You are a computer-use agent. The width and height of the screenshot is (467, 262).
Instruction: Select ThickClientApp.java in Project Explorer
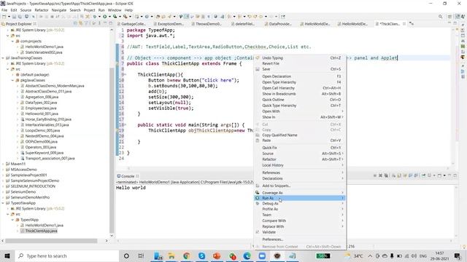[x=42, y=231]
